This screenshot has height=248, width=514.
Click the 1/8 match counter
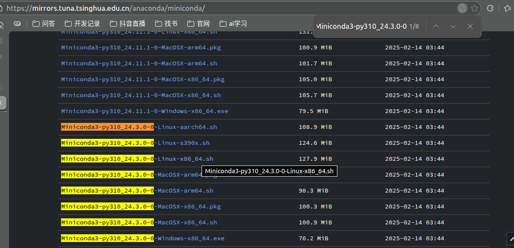pos(414,26)
